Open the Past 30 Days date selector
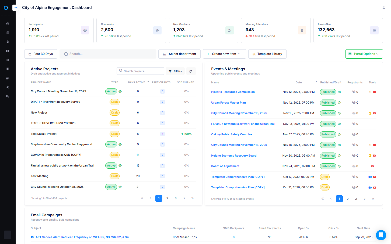 coord(41,54)
